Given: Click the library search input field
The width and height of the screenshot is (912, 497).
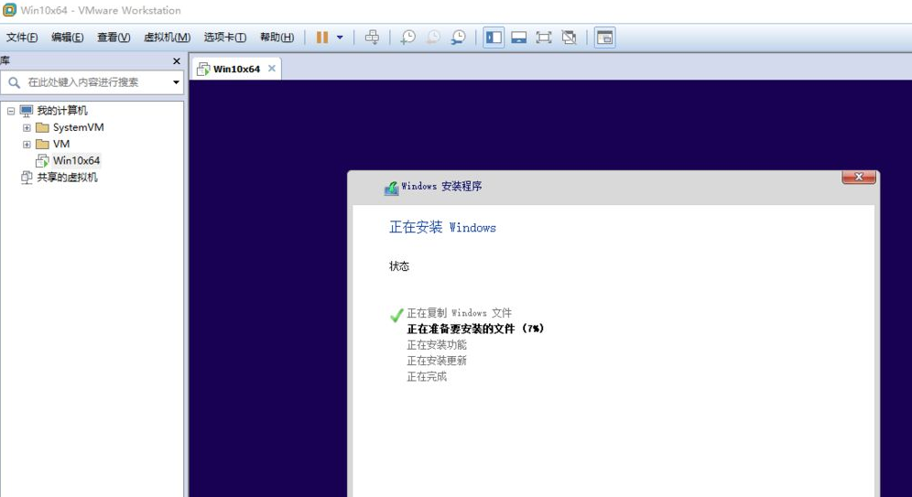Looking at the screenshot, I should coord(92,82).
